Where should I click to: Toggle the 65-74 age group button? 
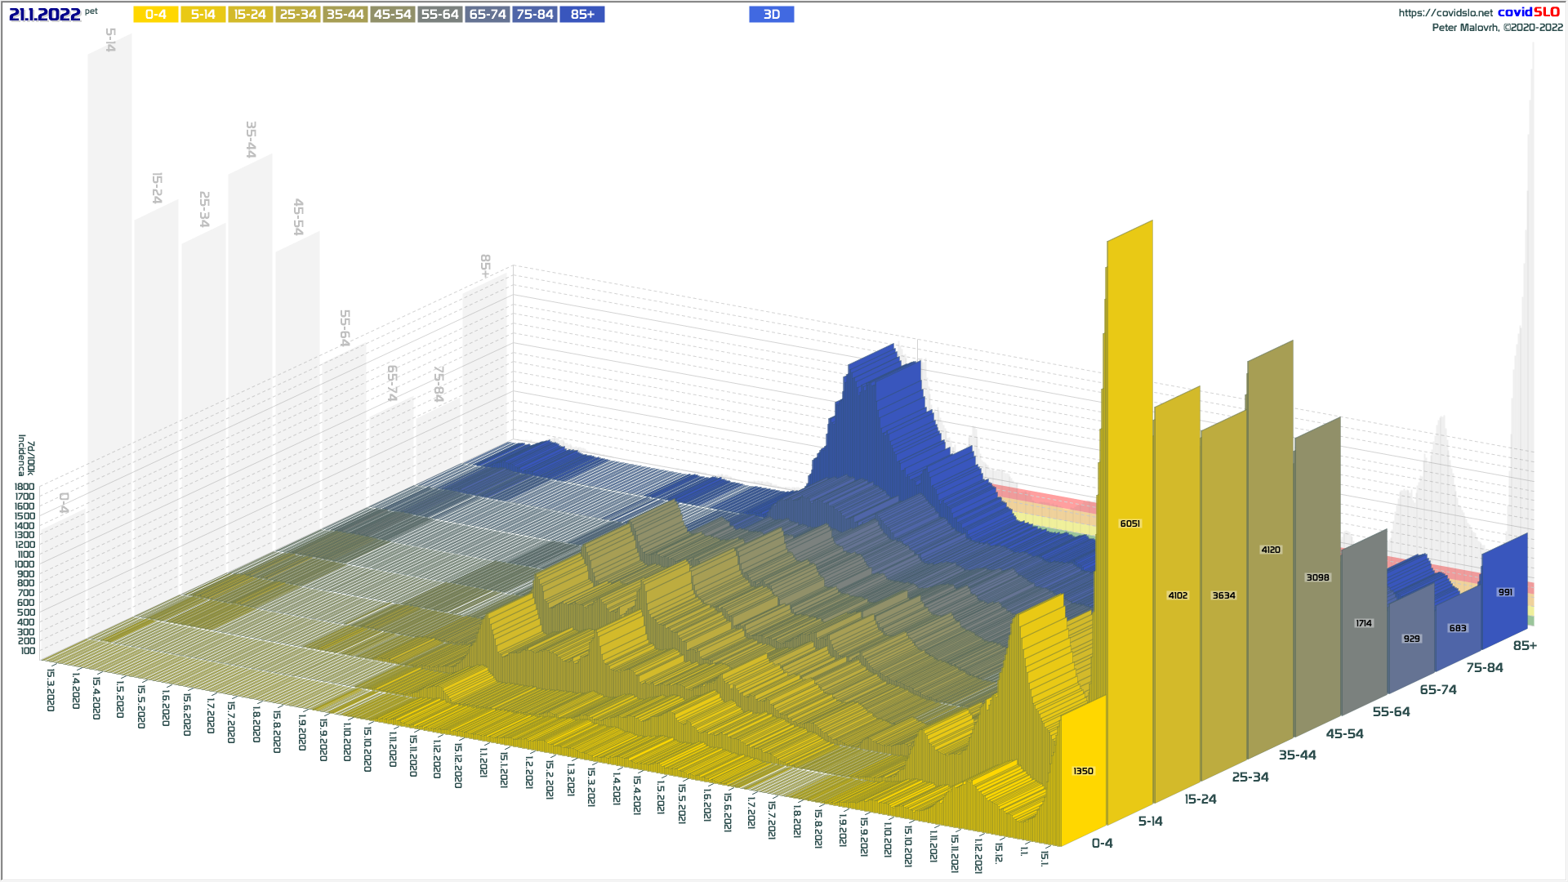(x=488, y=15)
